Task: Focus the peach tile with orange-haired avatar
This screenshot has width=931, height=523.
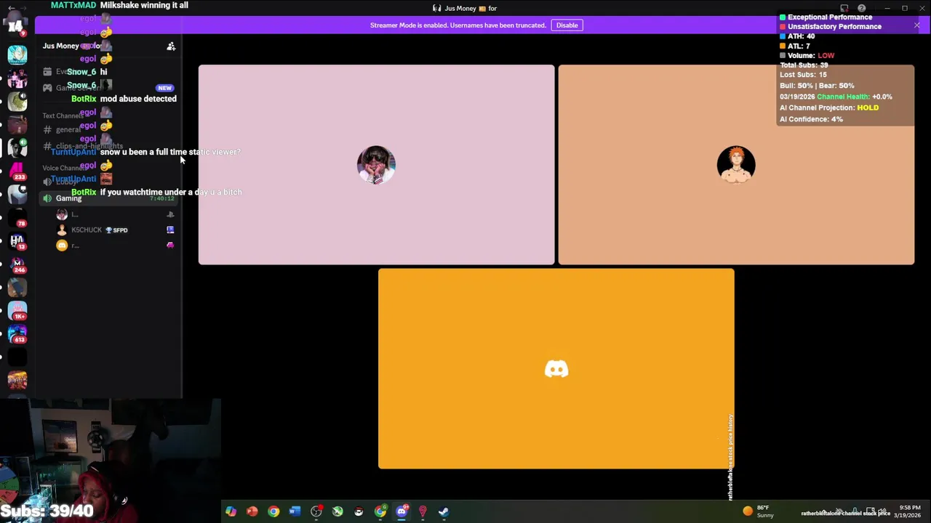Action: coord(736,165)
